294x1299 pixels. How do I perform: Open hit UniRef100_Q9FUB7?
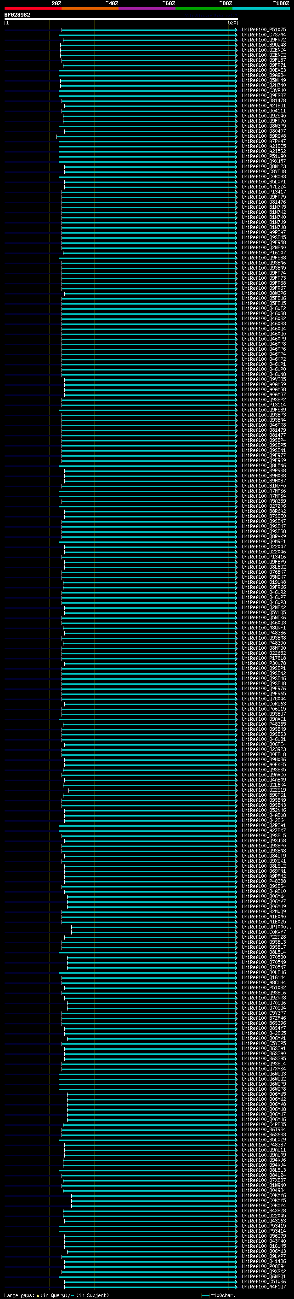tap(263, 60)
